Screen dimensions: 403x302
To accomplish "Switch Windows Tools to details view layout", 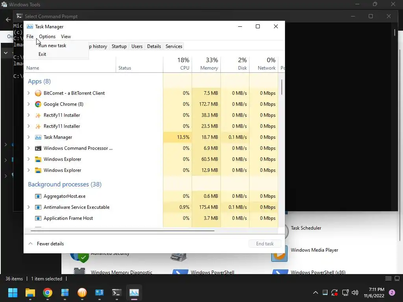I will tap(388, 279).
